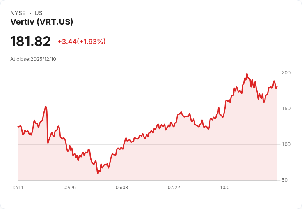Click the 05/08 date on the x-axis
This screenshot has width=302, height=209.
(x=122, y=188)
